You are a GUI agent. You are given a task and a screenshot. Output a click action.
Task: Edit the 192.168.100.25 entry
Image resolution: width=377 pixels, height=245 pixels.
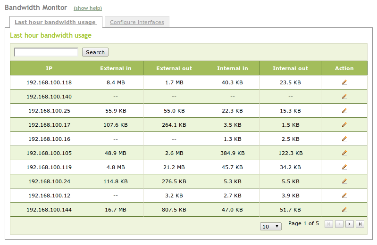click(x=344, y=111)
